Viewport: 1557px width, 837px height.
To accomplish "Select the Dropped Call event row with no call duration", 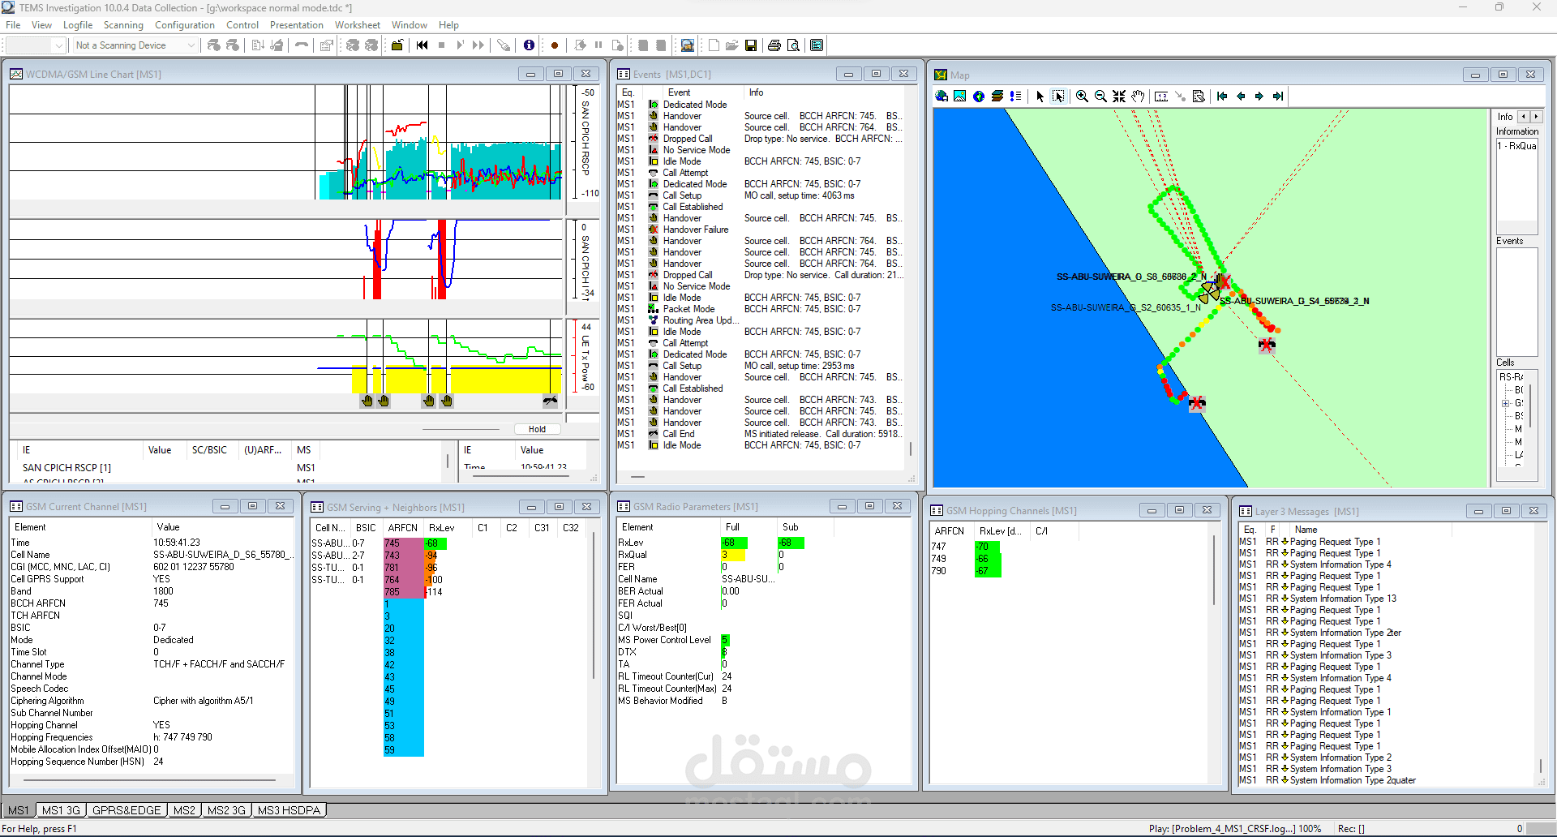I will pos(687,139).
